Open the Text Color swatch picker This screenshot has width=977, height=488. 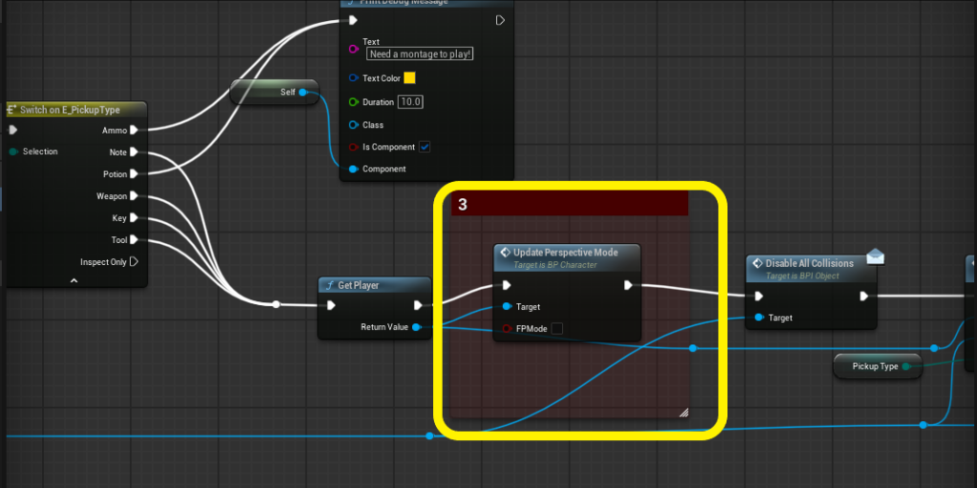[x=410, y=78]
